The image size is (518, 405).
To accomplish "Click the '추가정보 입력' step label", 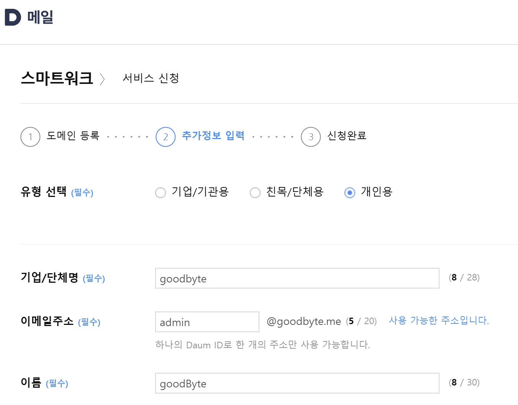I will [213, 136].
